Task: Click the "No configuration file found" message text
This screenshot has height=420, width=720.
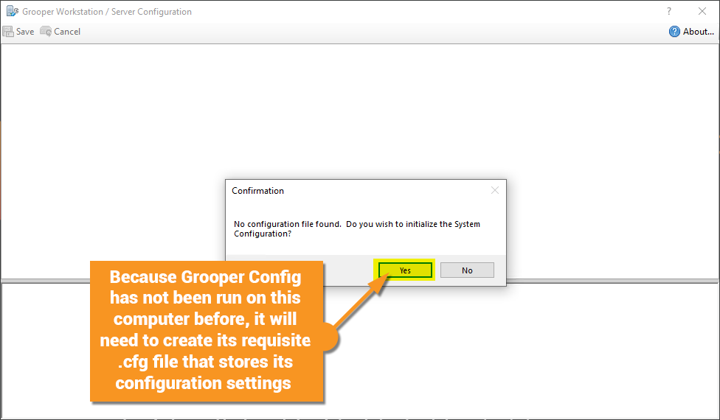Action: [357, 229]
